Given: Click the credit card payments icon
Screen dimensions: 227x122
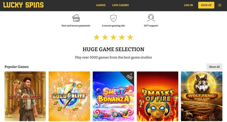Looking at the screenshot, I should (x=76, y=18).
